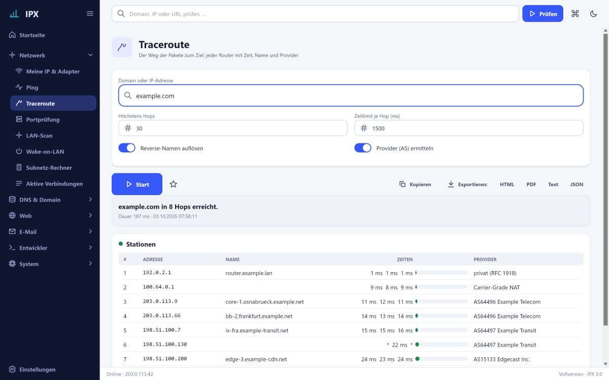
Task: Click address 100.64.0.1 in table
Action: pos(158,287)
